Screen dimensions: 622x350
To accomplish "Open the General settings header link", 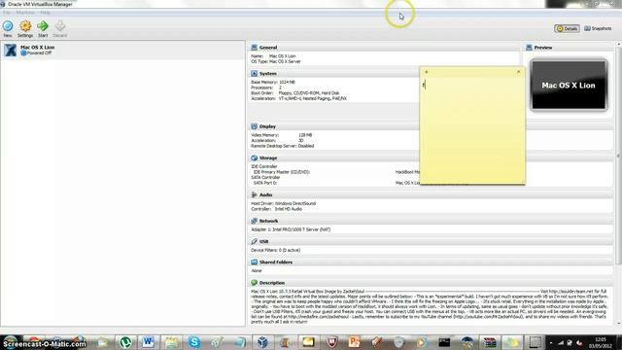I will pos(268,48).
